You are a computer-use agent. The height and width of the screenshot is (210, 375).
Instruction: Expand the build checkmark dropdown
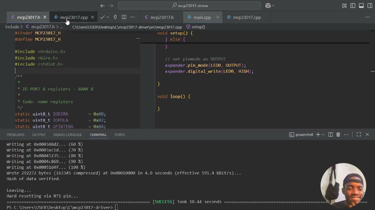108,17
